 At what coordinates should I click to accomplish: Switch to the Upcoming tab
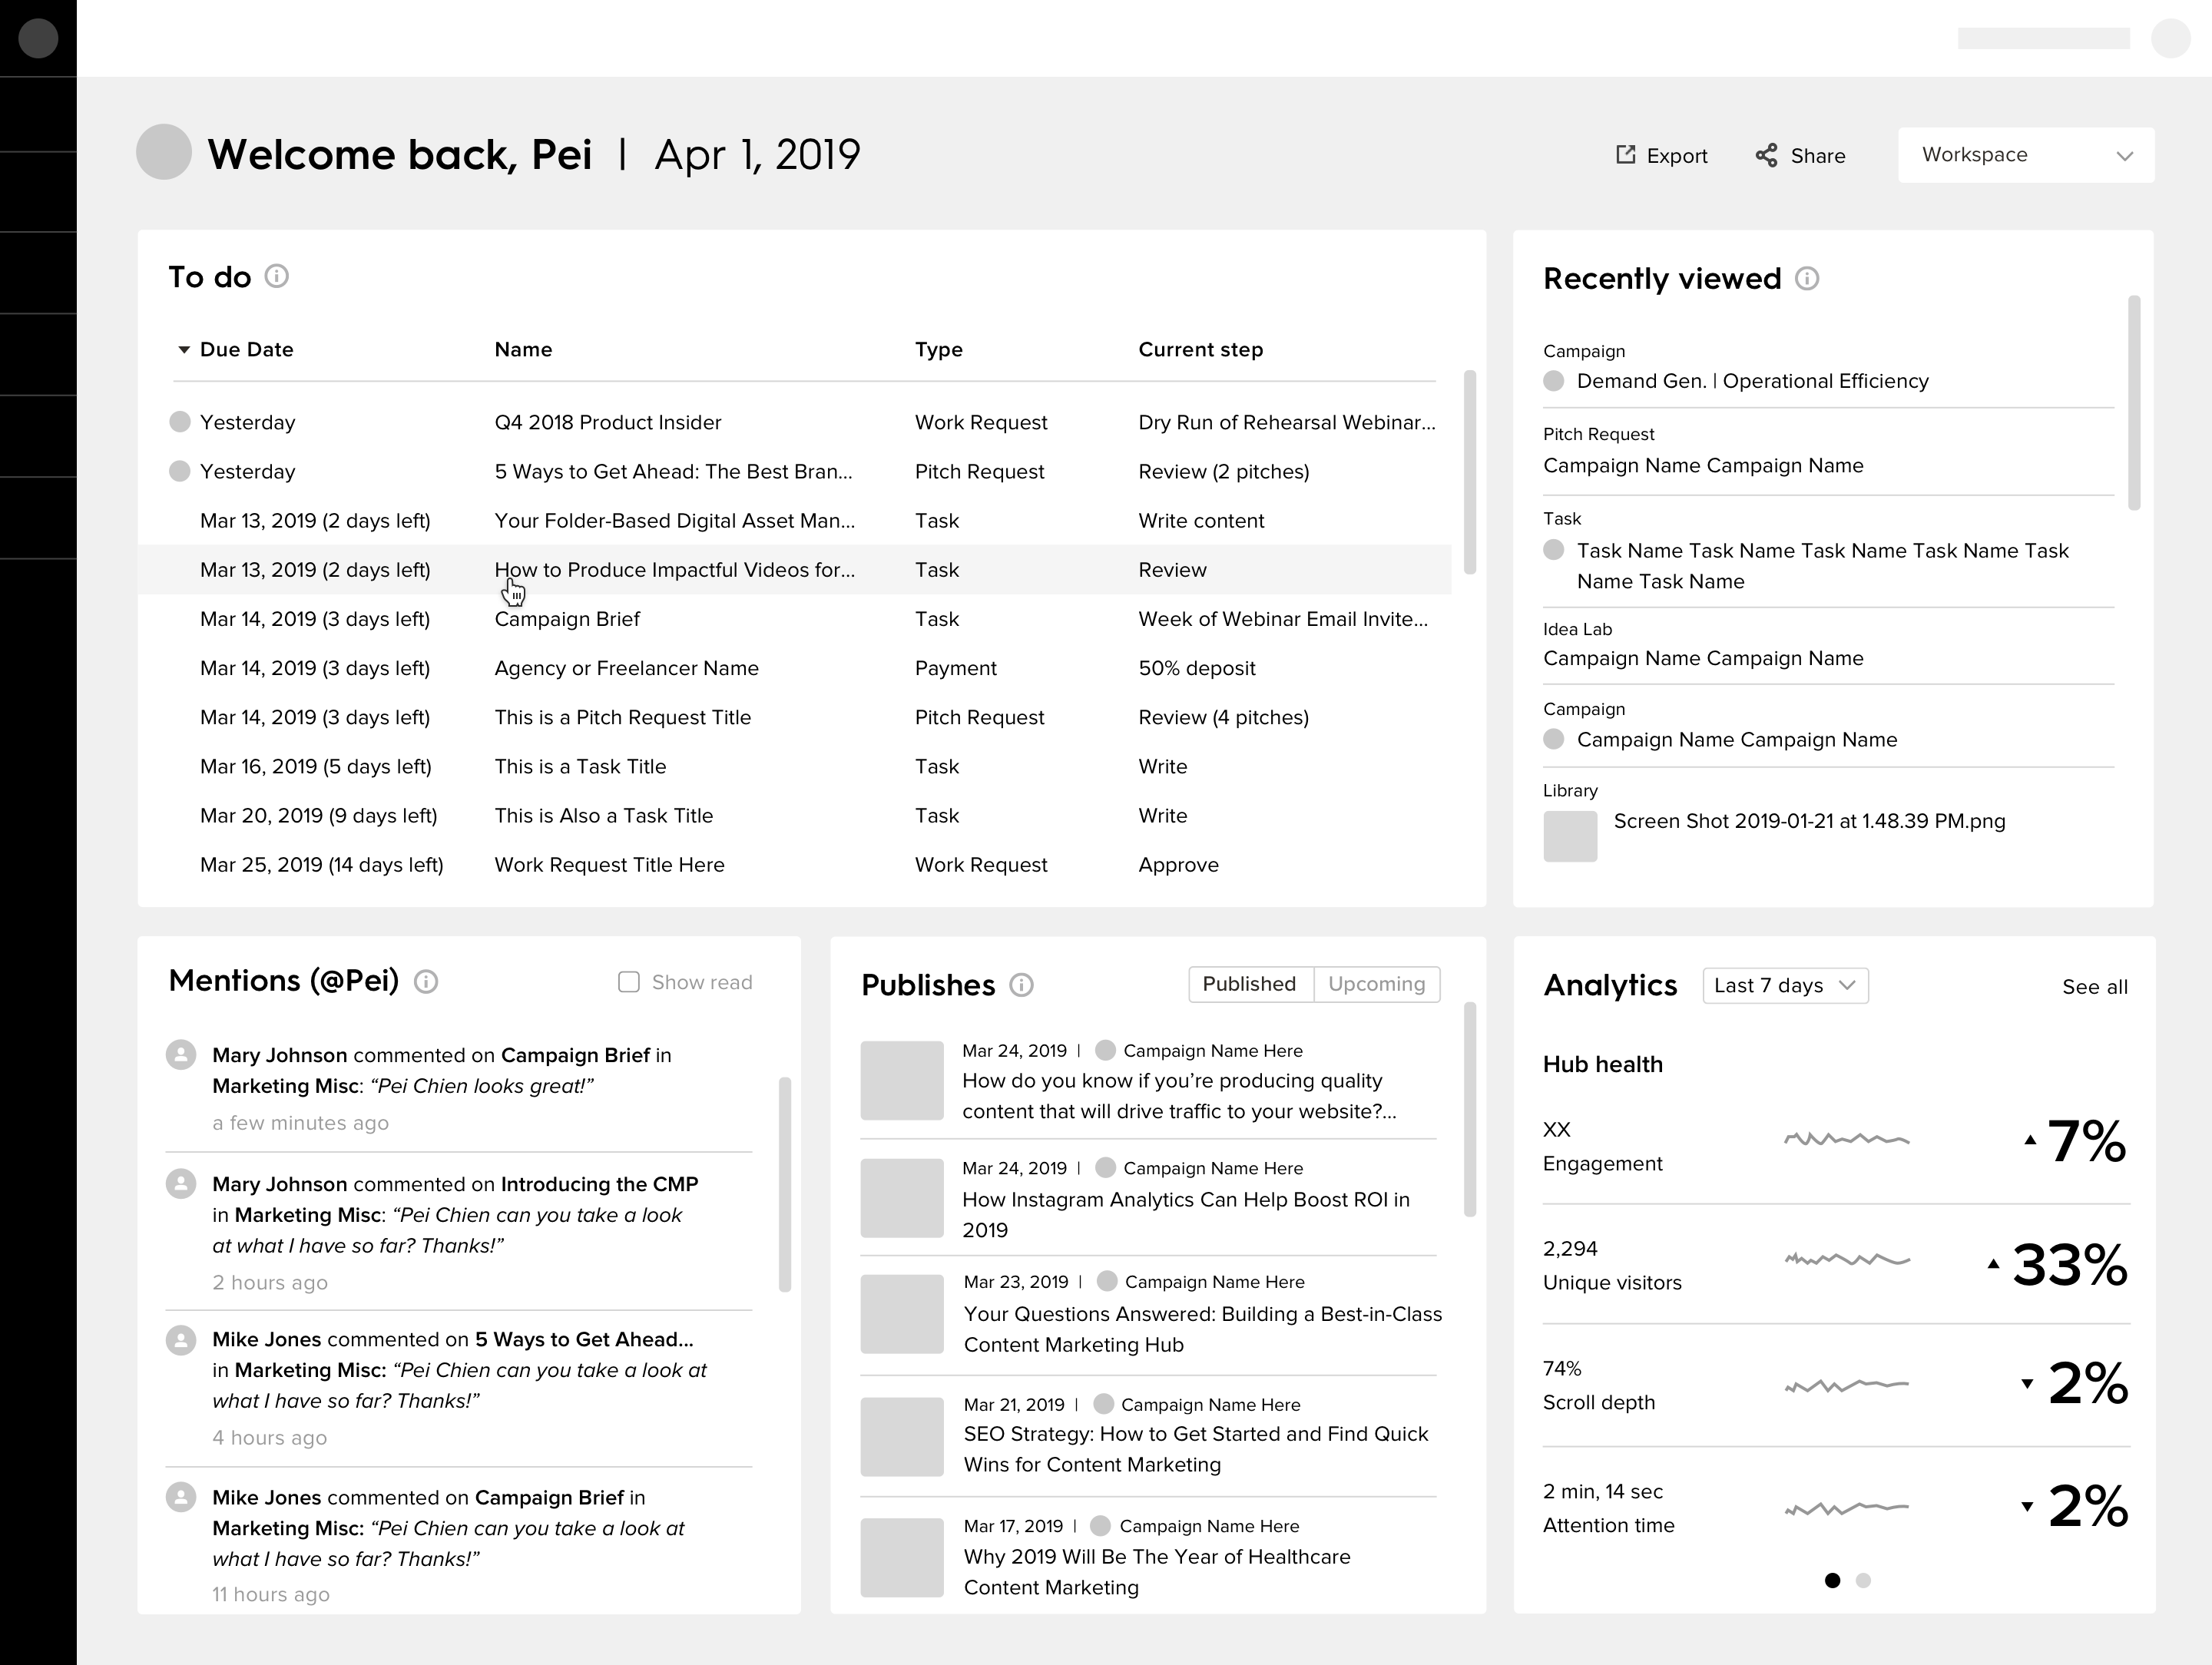(1376, 984)
